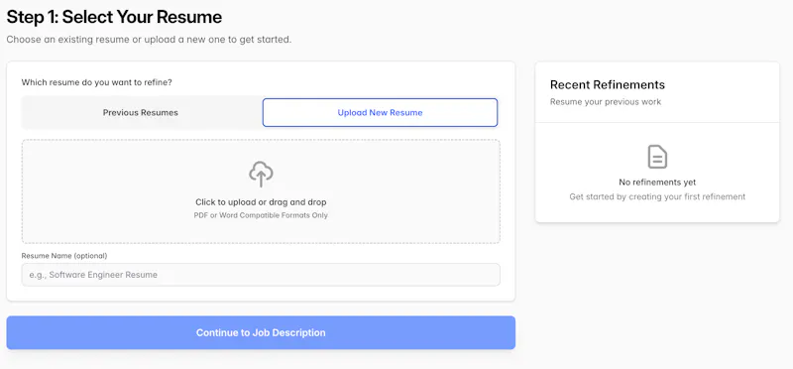This screenshot has width=793, height=369.
Task: Focus the Resume Name input field
Action: (x=261, y=275)
